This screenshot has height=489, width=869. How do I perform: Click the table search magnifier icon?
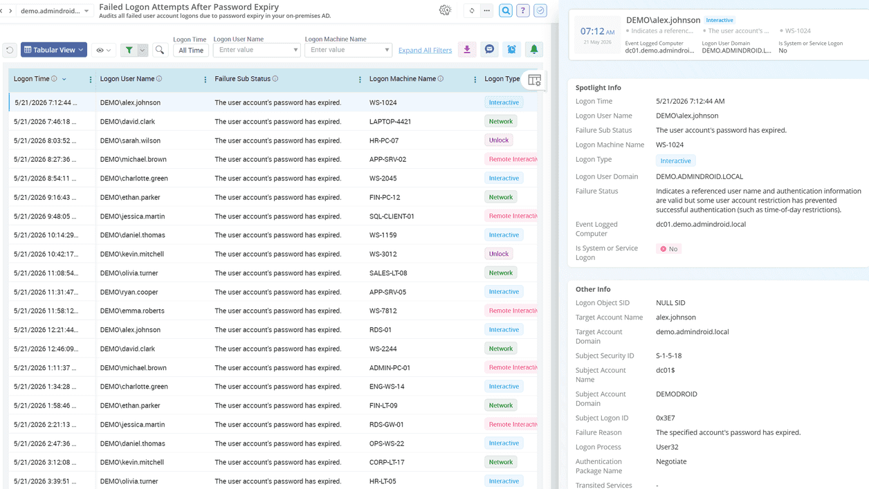coord(160,50)
